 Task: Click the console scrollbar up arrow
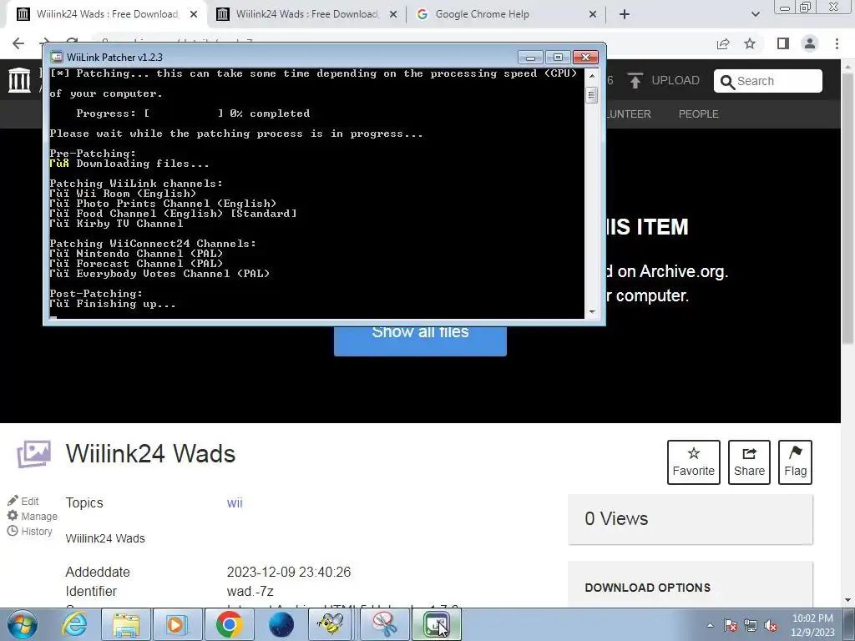pos(592,76)
